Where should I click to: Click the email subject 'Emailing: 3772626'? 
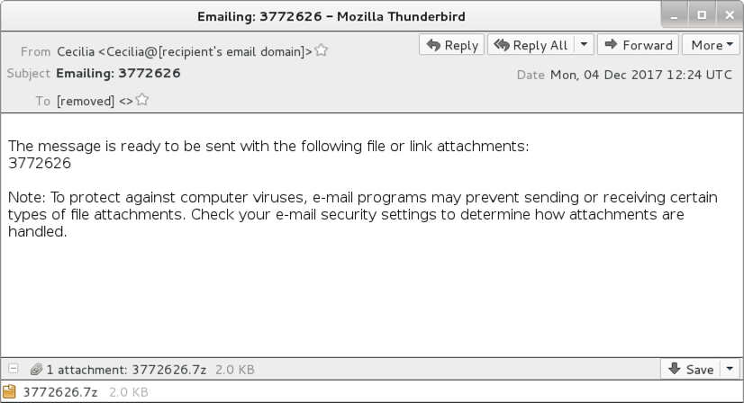(118, 73)
